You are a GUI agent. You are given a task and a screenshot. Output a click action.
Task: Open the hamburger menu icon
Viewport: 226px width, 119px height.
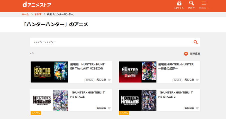coord(204,4)
